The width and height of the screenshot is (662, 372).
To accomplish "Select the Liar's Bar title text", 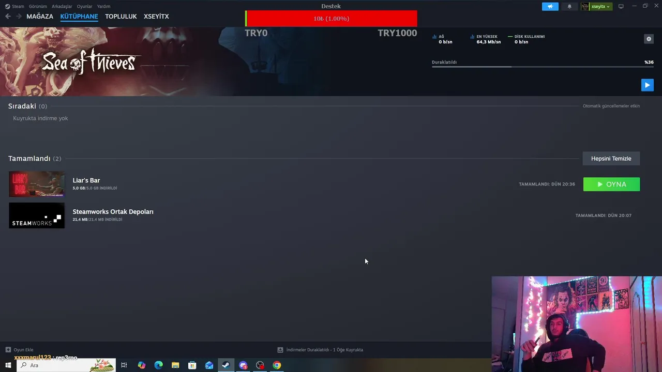I will click(x=86, y=180).
